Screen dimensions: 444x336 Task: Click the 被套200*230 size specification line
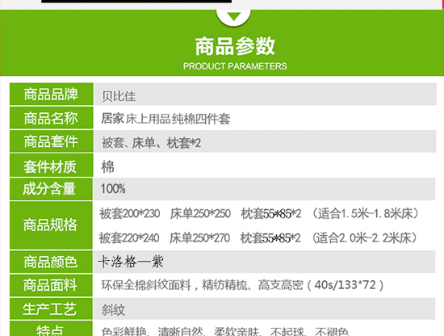click(259, 213)
